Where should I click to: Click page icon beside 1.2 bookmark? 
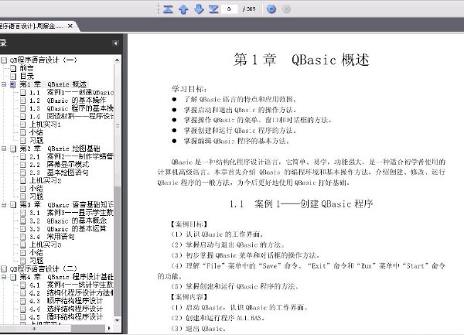[22, 101]
